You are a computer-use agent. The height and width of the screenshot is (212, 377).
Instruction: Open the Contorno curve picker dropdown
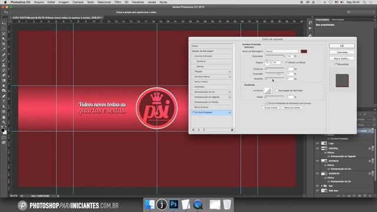click(272, 91)
